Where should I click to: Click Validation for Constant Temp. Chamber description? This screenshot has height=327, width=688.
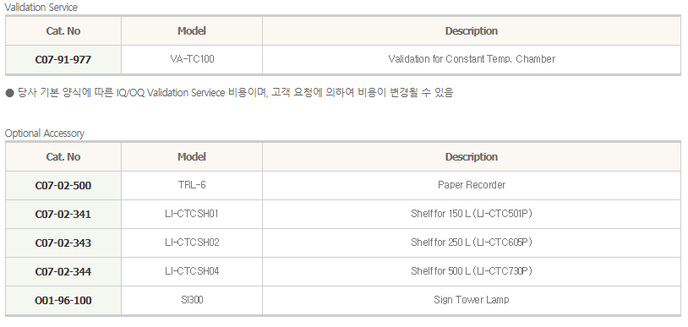click(472, 59)
